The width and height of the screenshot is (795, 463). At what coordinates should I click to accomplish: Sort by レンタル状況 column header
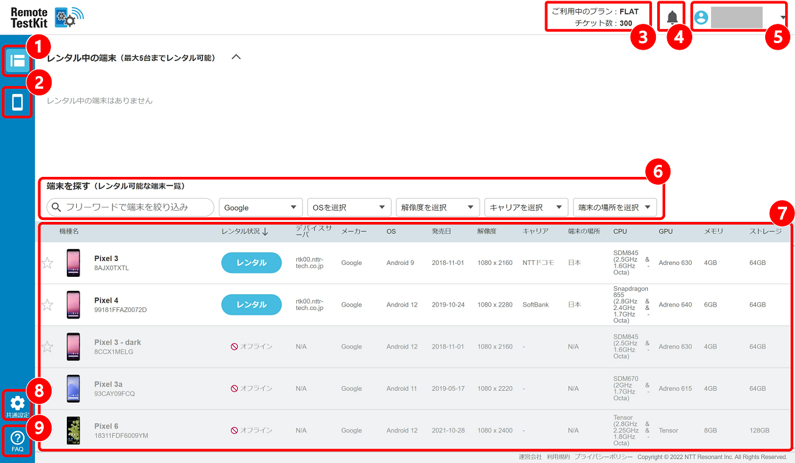[244, 232]
